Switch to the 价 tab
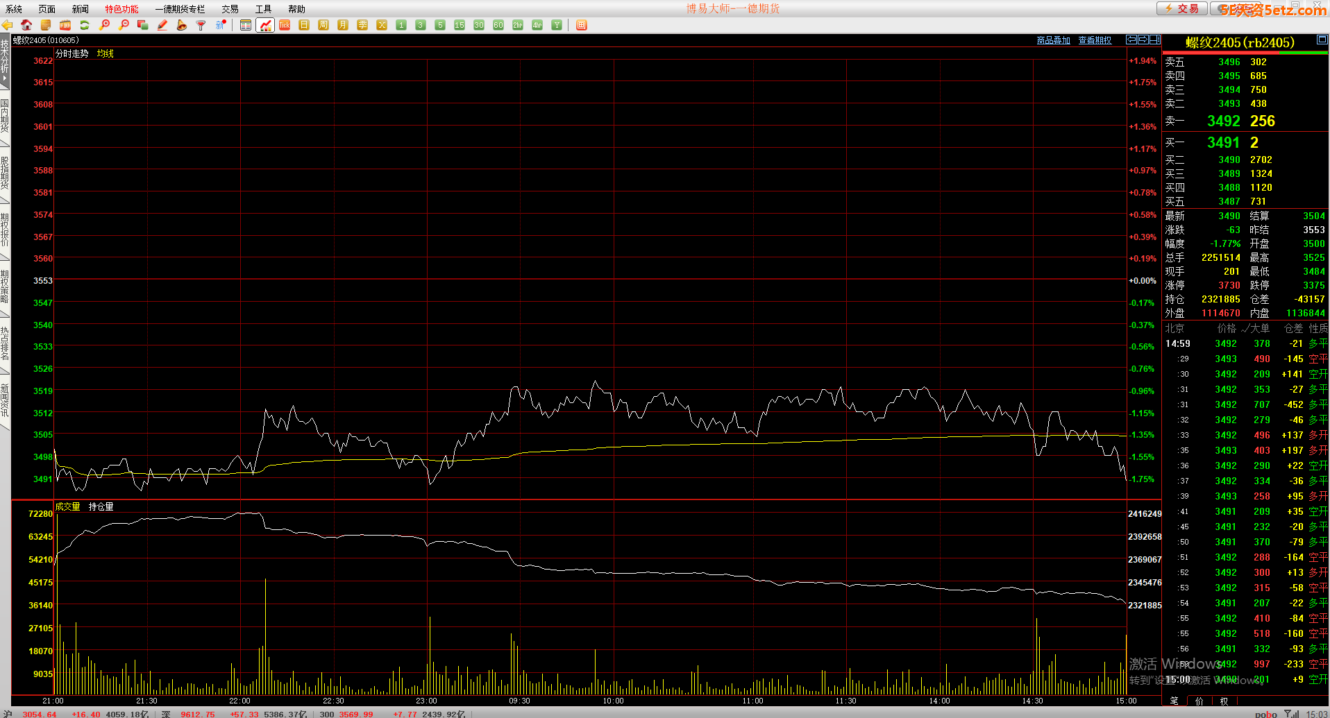Image resolution: width=1330 pixels, height=718 pixels. [x=1199, y=701]
